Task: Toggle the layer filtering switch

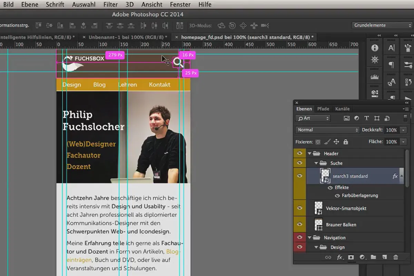Action: pos(405,118)
